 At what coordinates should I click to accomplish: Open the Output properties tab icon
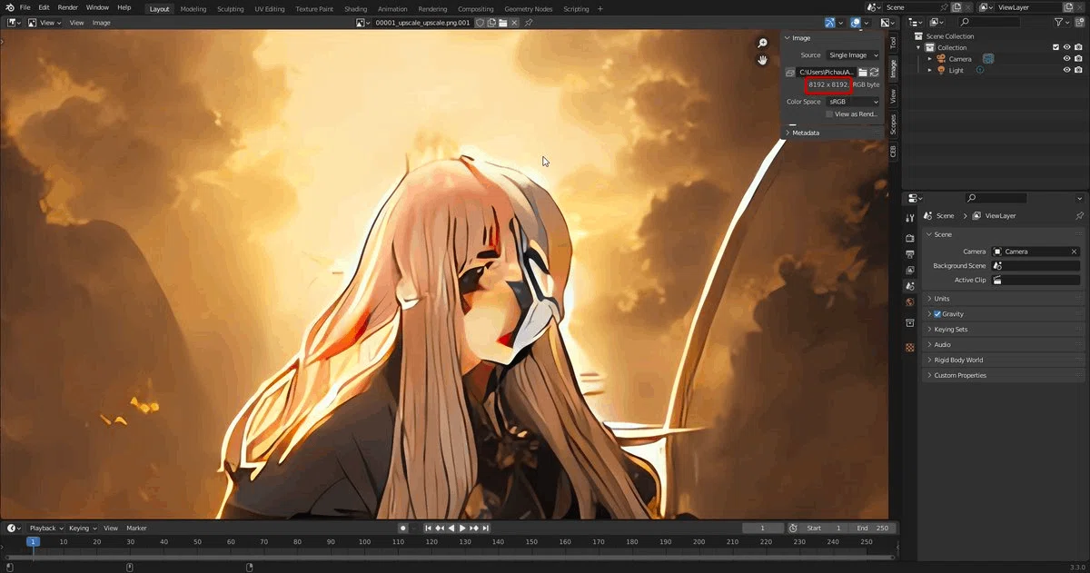click(x=910, y=254)
